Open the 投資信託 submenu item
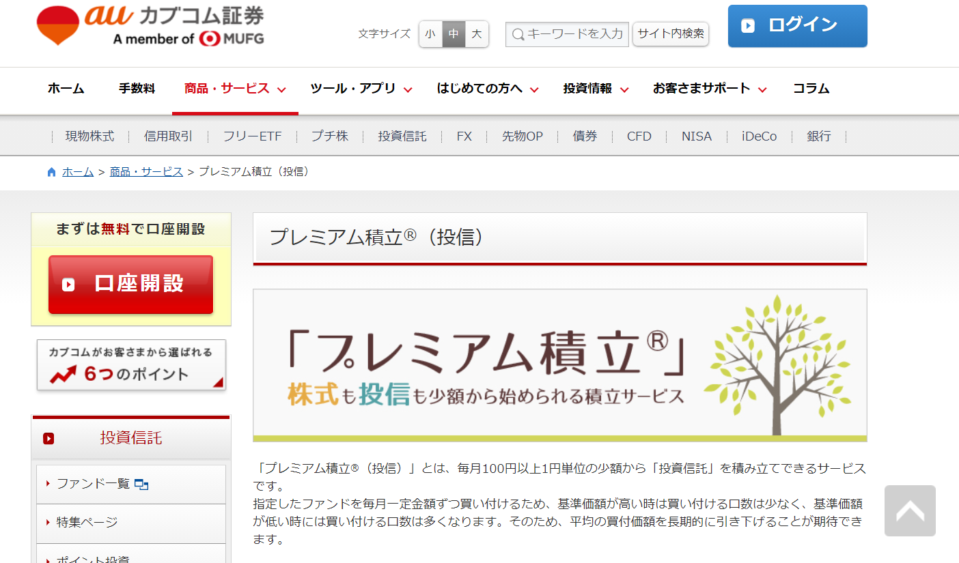The height and width of the screenshot is (563, 959). coord(402,136)
